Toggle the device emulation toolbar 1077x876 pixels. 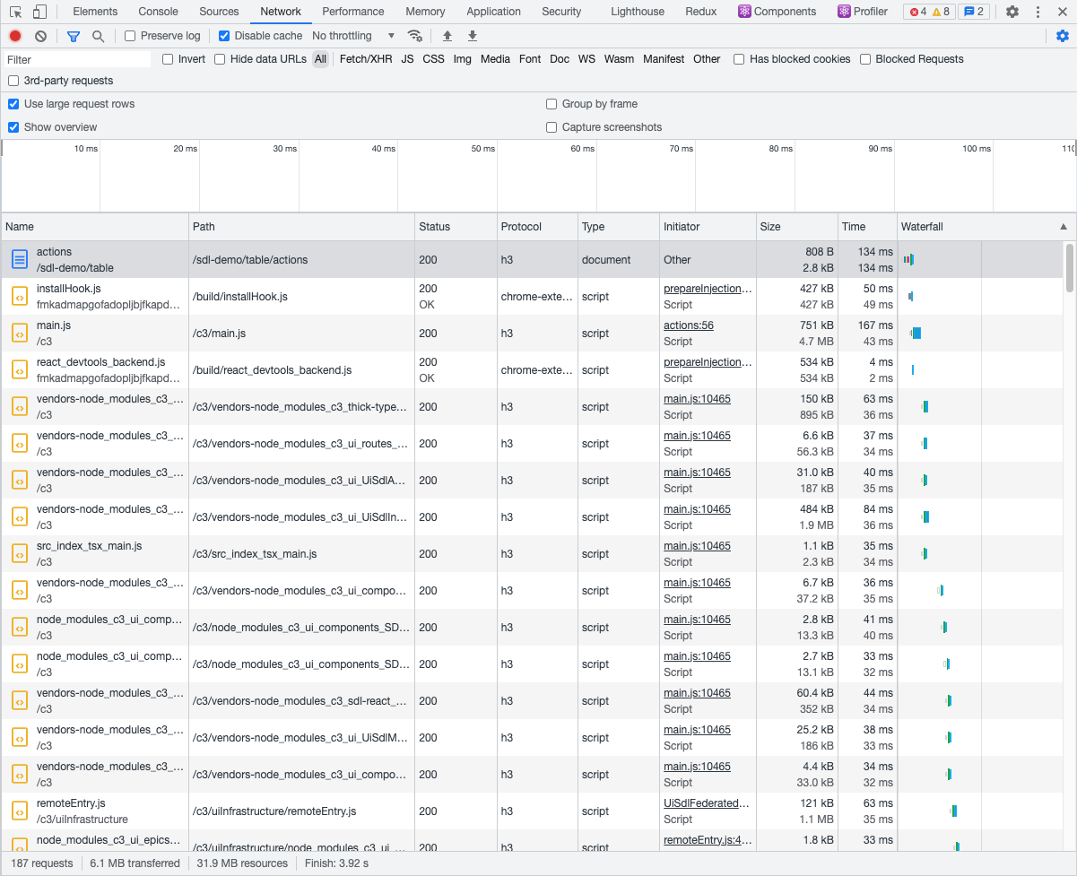pos(39,12)
